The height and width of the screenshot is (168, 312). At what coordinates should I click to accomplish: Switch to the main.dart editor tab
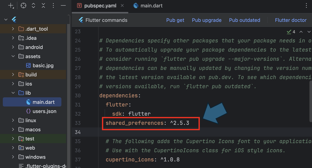tap(148, 6)
